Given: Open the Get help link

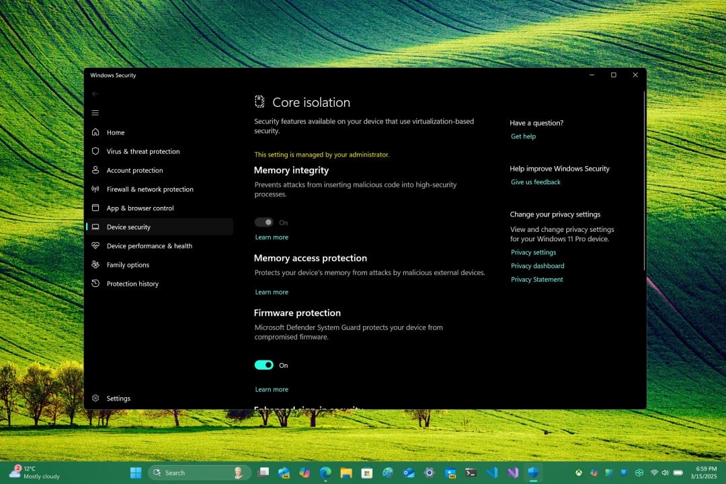Looking at the screenshot, I should [523, 136].
